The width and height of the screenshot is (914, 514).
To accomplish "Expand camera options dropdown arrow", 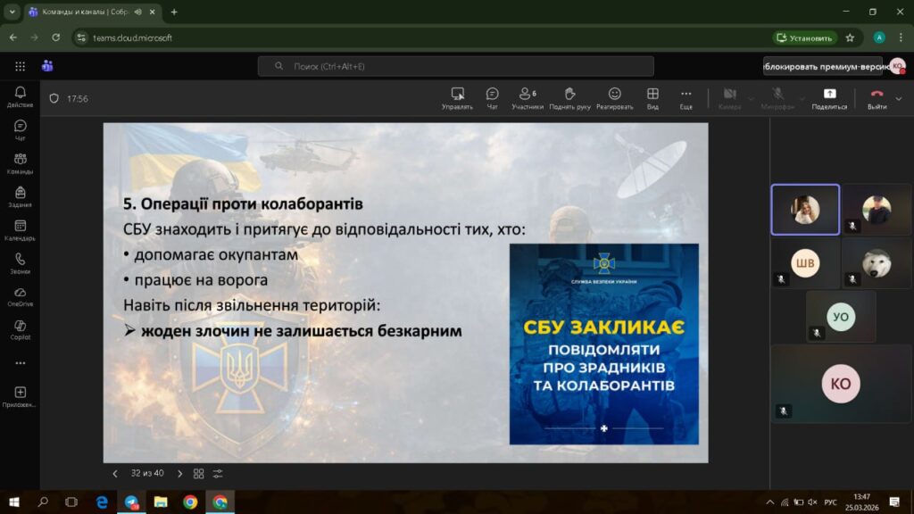I will point(752,98).
